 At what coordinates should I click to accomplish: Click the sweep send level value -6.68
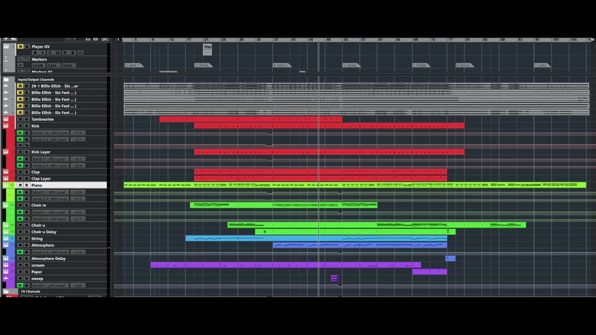tap(78, 285)
